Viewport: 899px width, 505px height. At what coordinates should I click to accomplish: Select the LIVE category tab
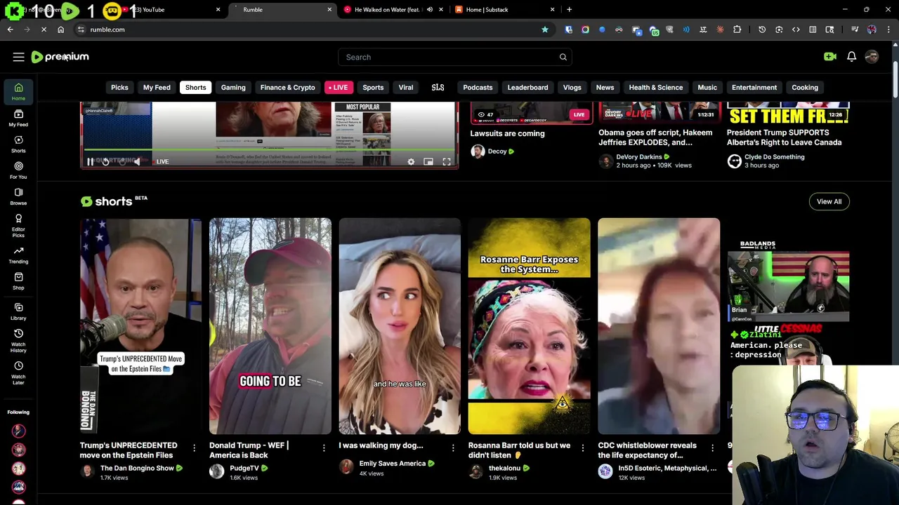click(338, 88)
